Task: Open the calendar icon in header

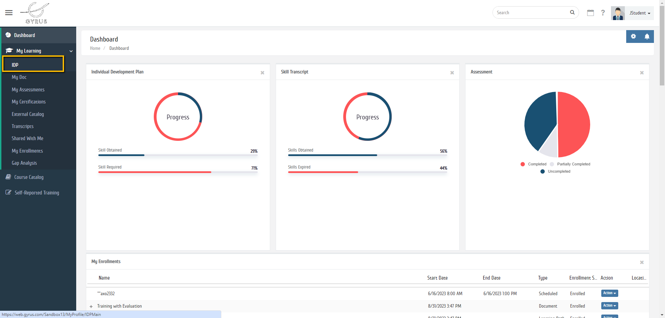Action: pyautogui.click(x=591, y=13)
